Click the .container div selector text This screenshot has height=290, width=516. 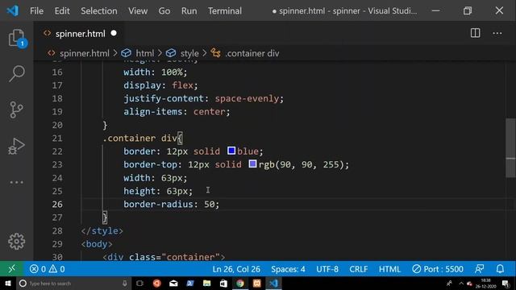[139, 138]
